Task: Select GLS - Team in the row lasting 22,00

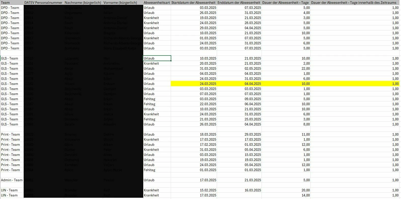Action: pyautogui.click(x=10, y=68)
